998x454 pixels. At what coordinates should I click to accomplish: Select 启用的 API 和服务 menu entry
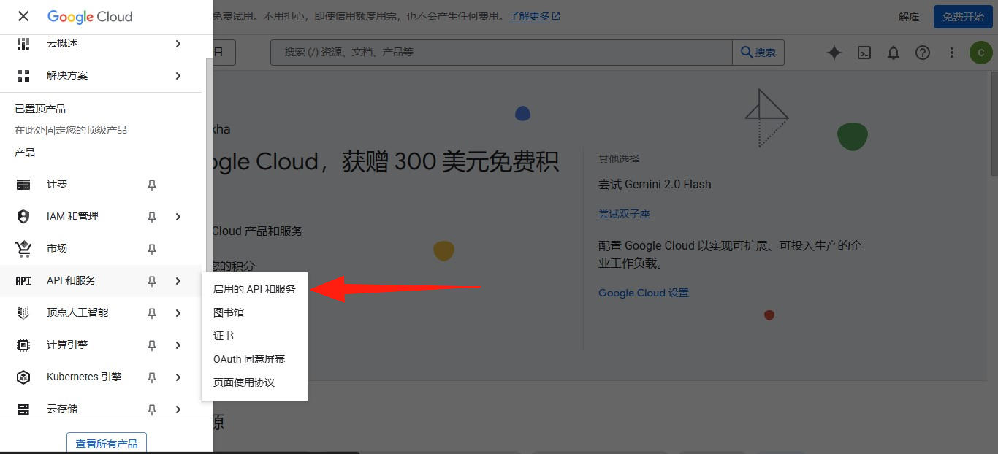click(254, 289)
